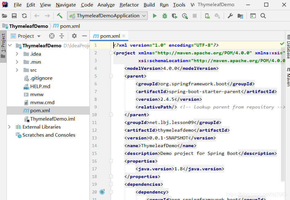The height and width of the screenshot is (200, 290).
Task: Select mvnw.cmd in the project tree
Action: coord(42,103)
